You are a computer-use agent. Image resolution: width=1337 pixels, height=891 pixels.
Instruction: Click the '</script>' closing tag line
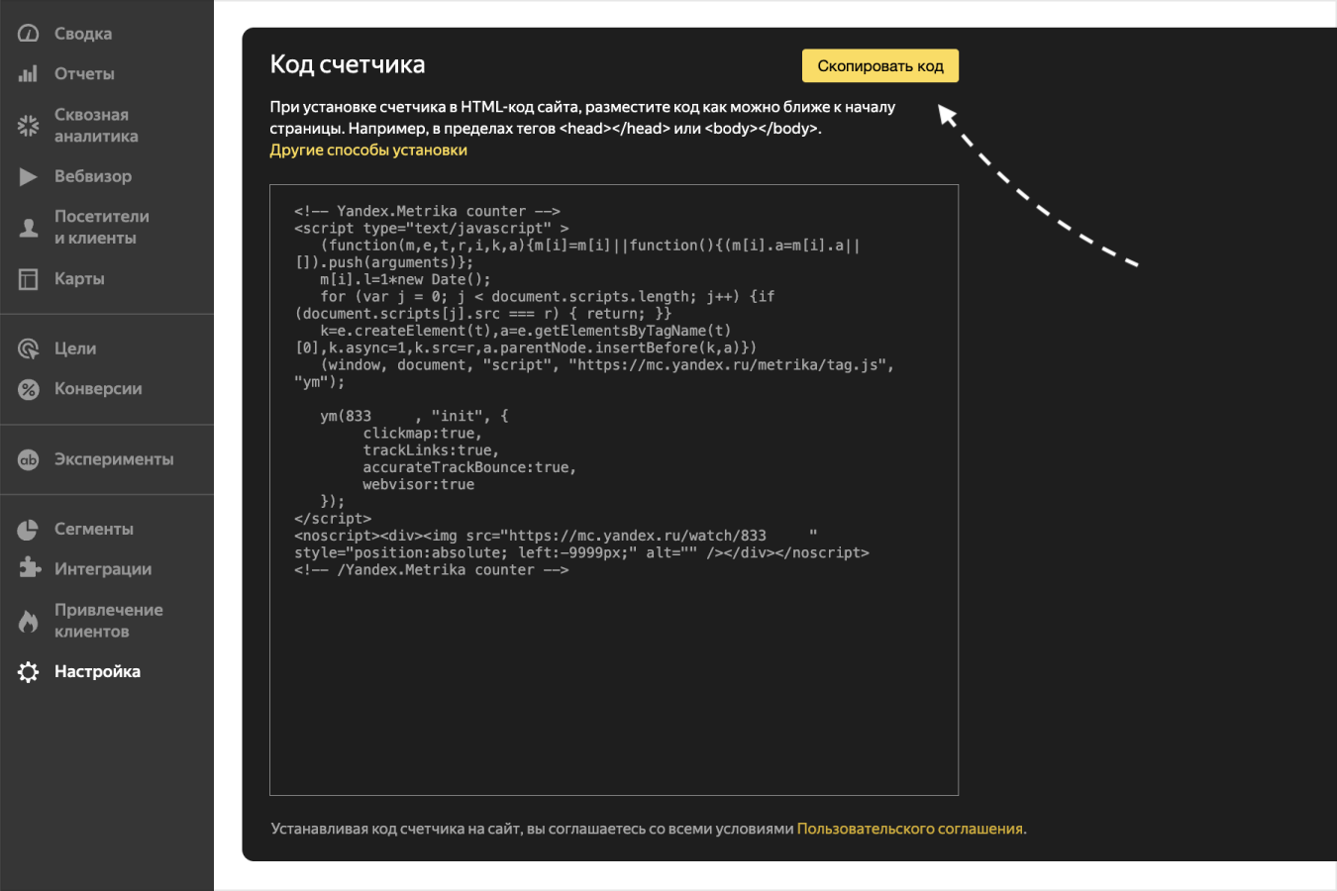coord(333,519)
